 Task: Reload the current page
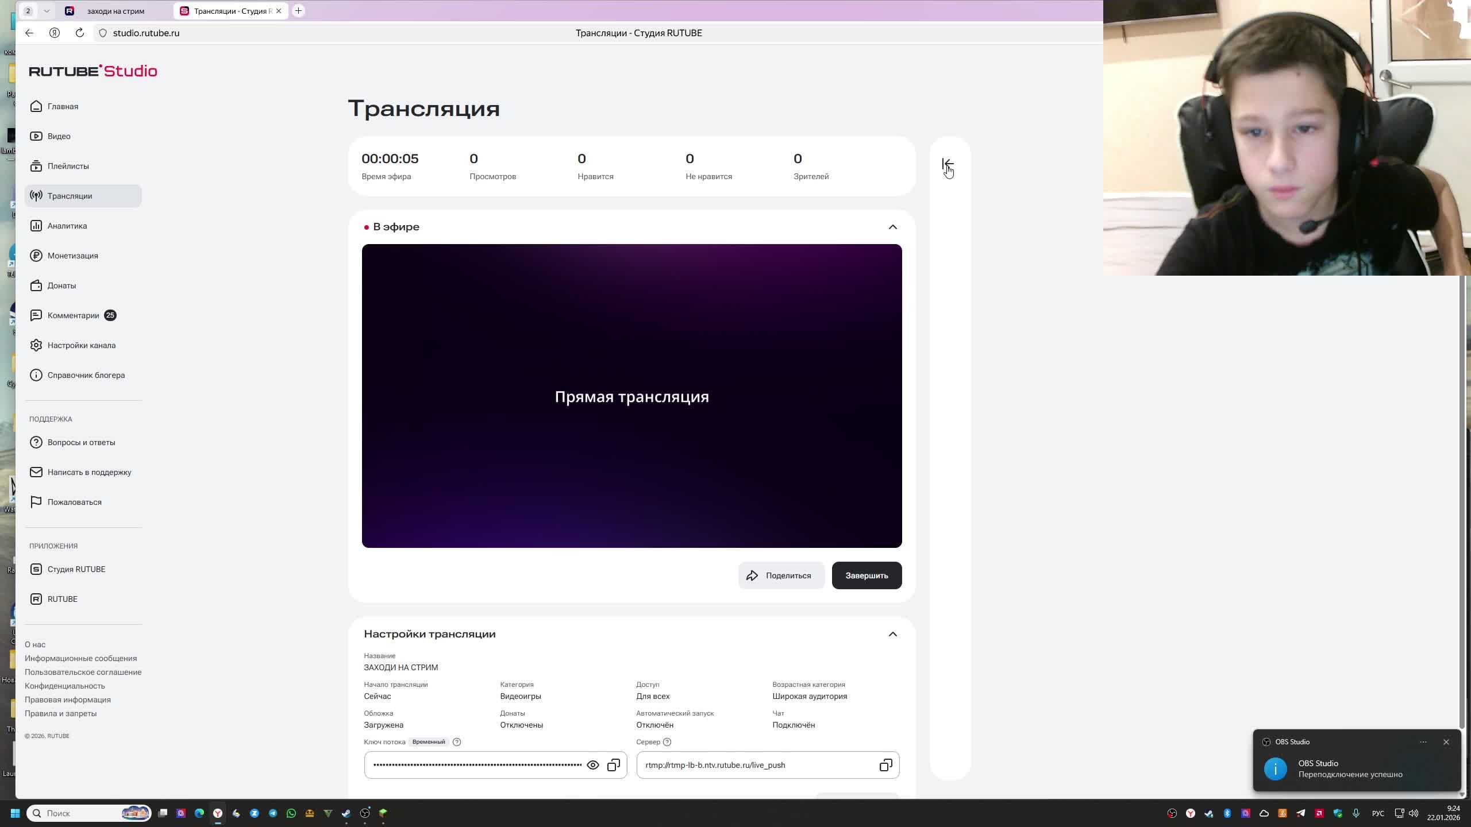79,33
